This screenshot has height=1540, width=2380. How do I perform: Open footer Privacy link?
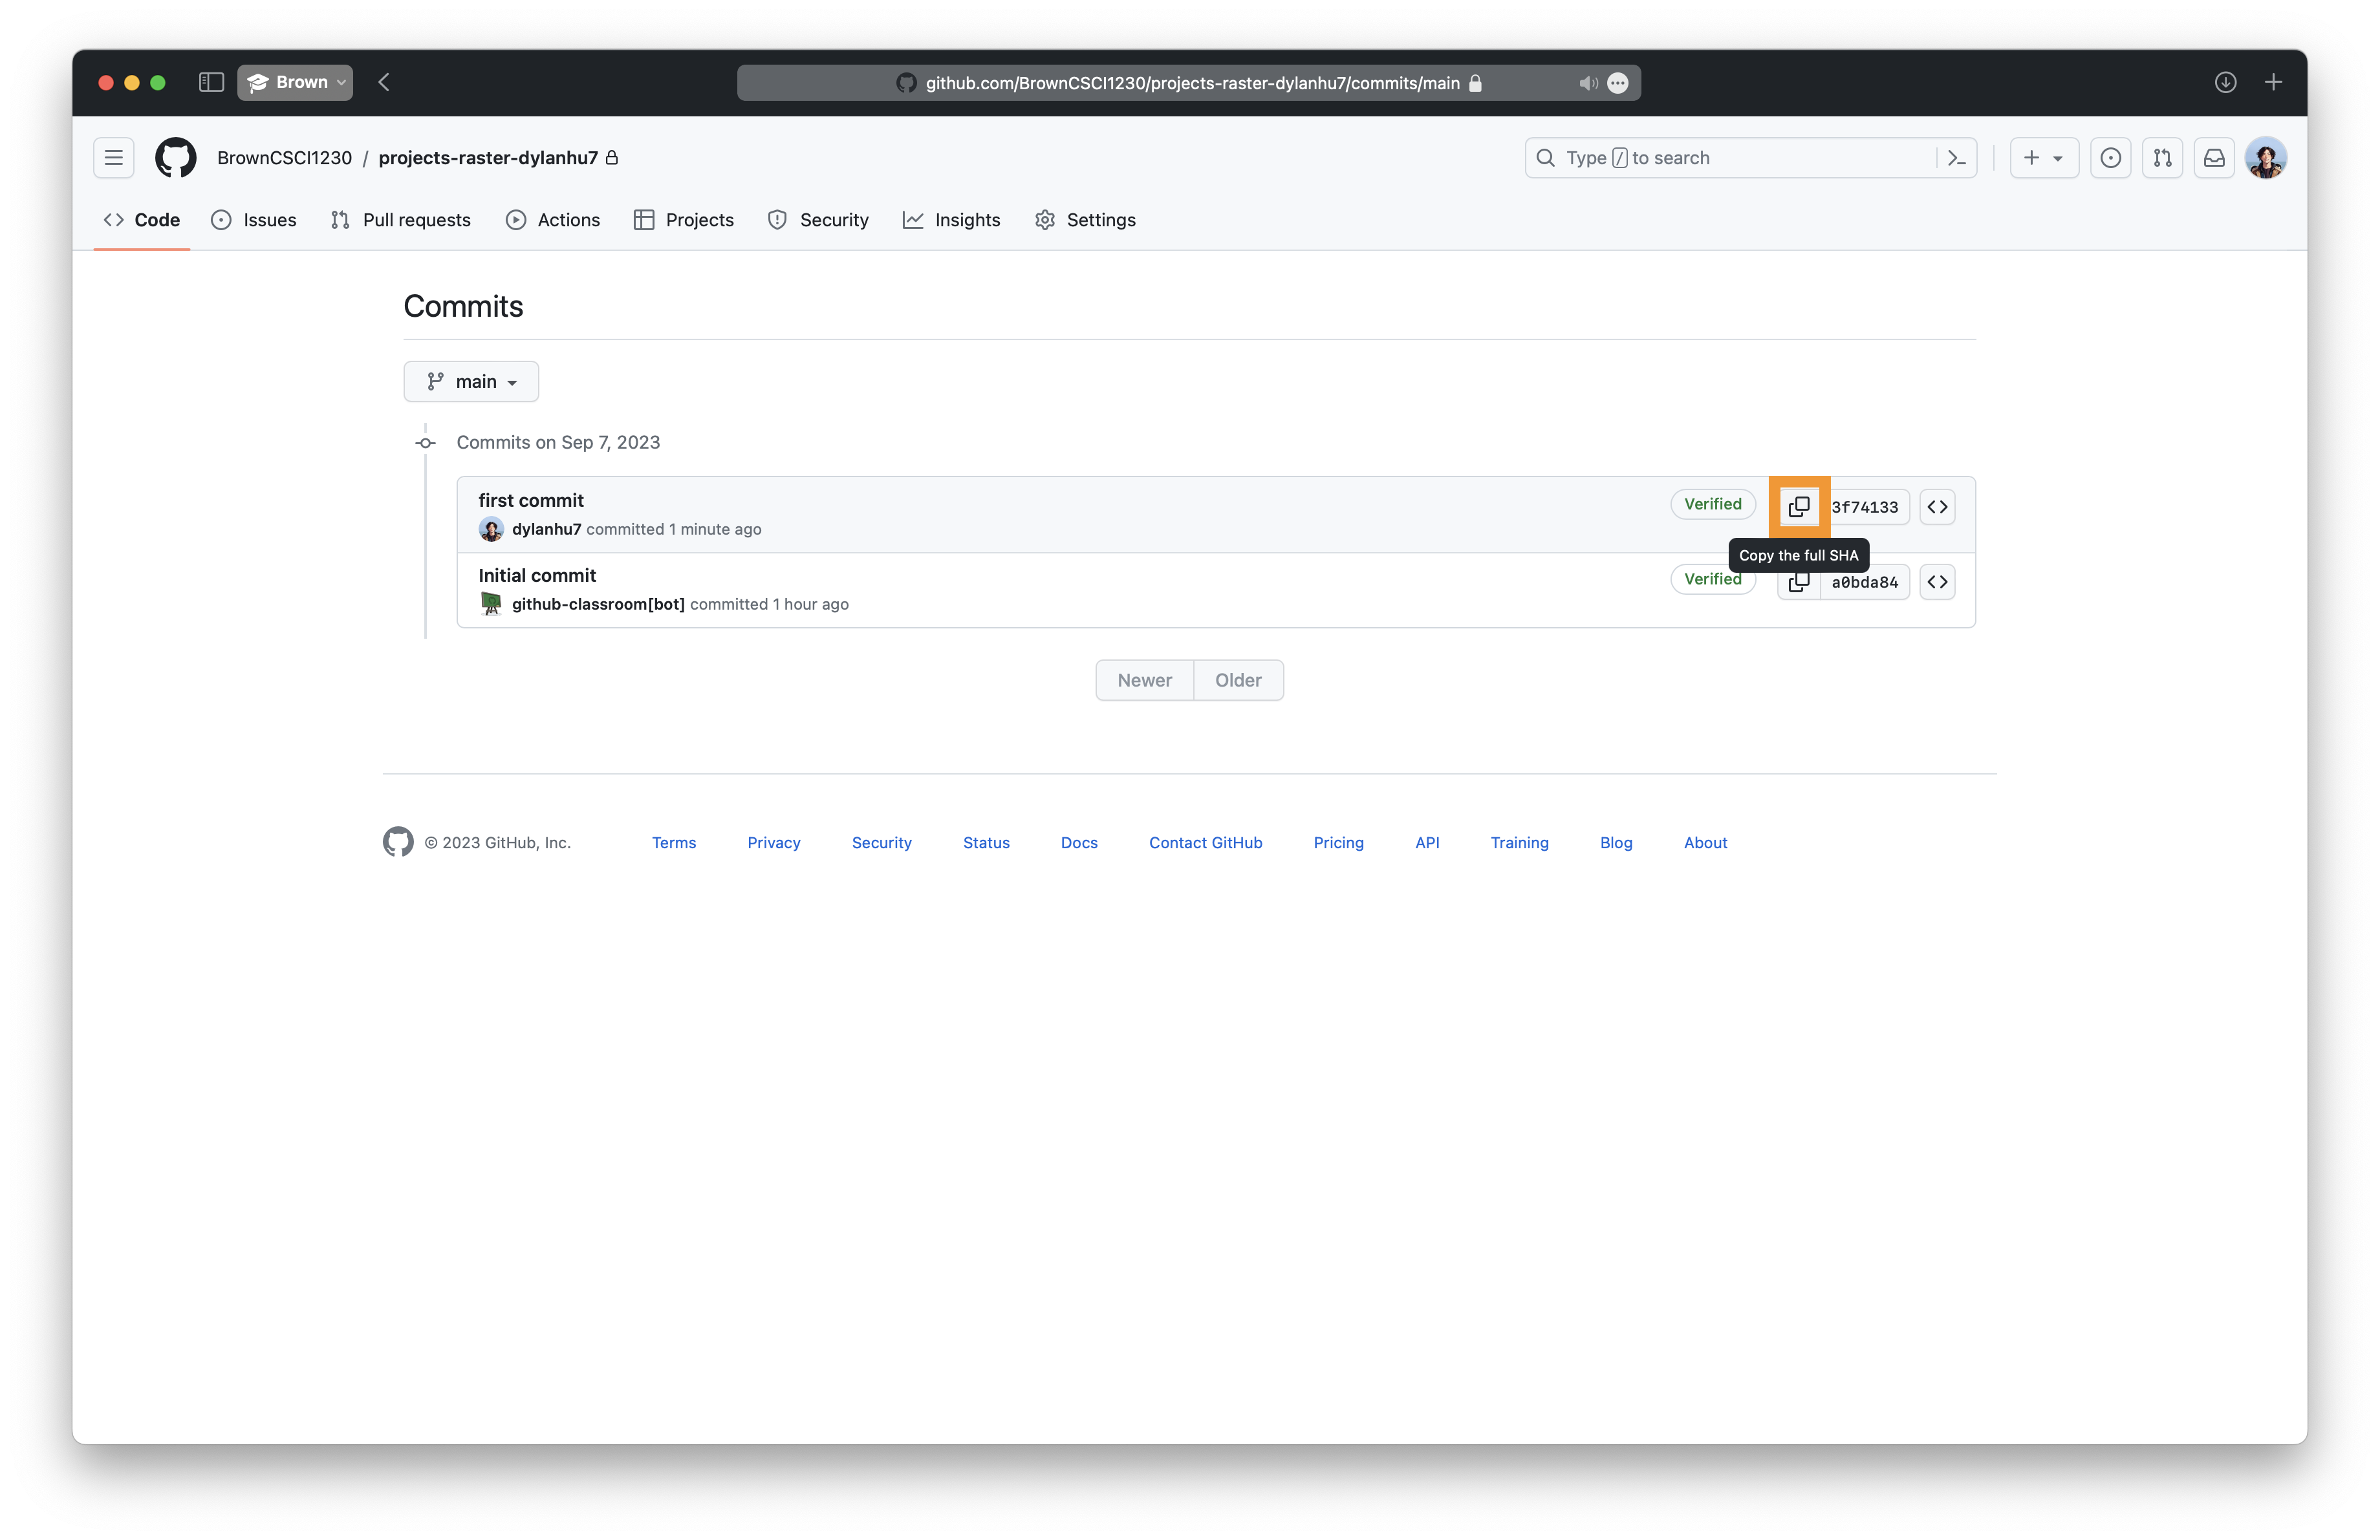pos(774,842)
